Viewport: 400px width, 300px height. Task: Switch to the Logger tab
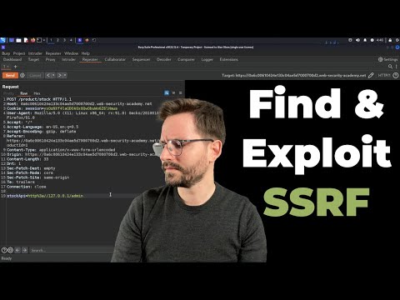207,59
